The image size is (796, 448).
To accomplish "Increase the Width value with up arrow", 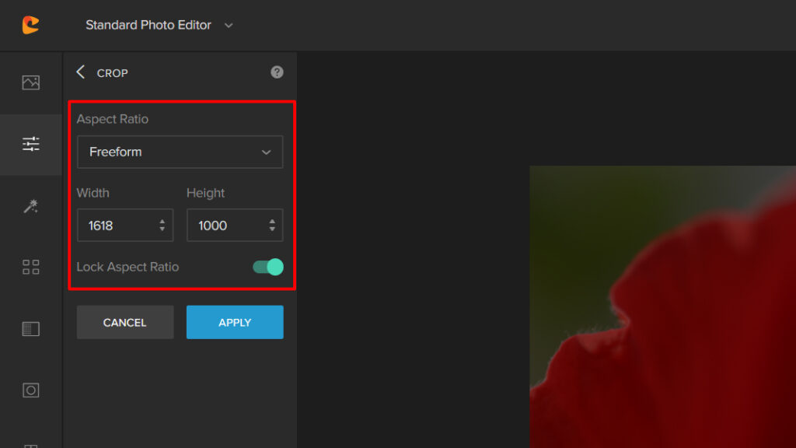I will [x=162, y=222].
